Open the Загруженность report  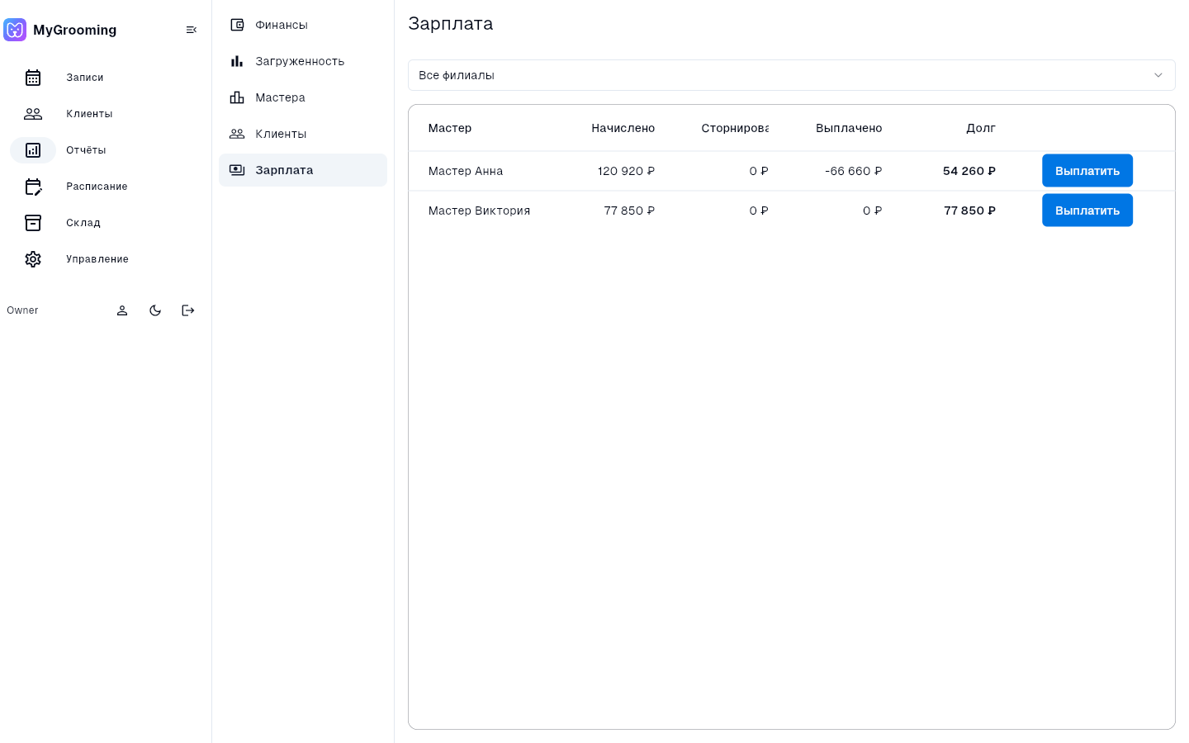click(x=303, y=61)
